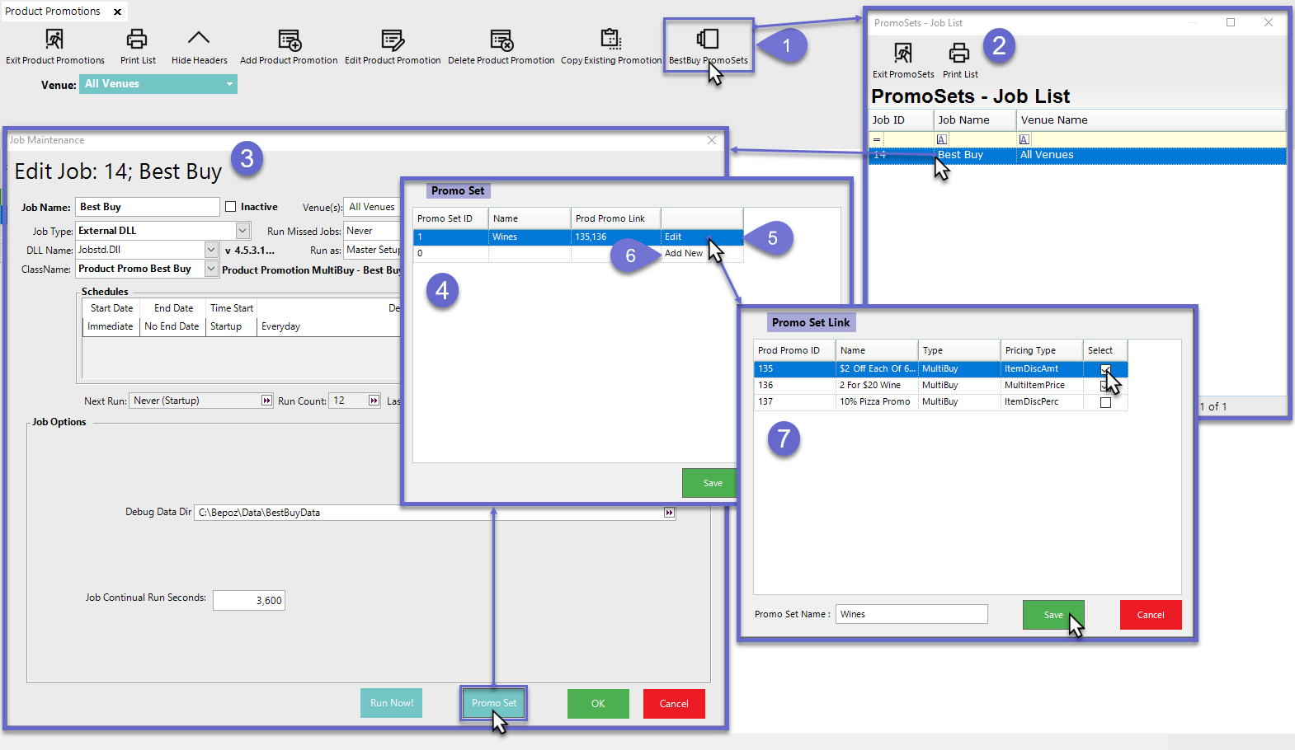
Task: Maximize the PromoSets Job List window
Action: click(1231, 22)
